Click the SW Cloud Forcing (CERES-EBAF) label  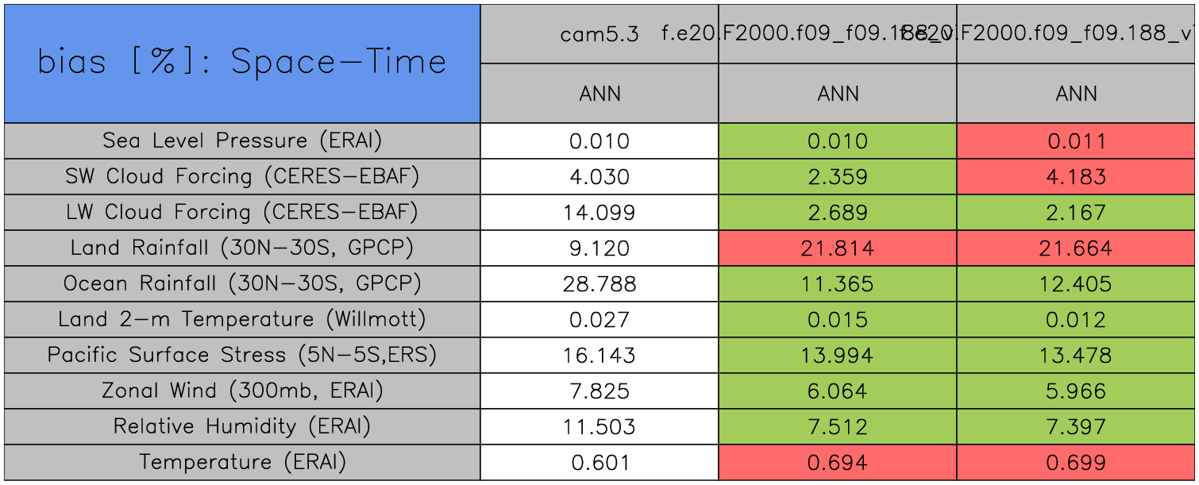242,176
